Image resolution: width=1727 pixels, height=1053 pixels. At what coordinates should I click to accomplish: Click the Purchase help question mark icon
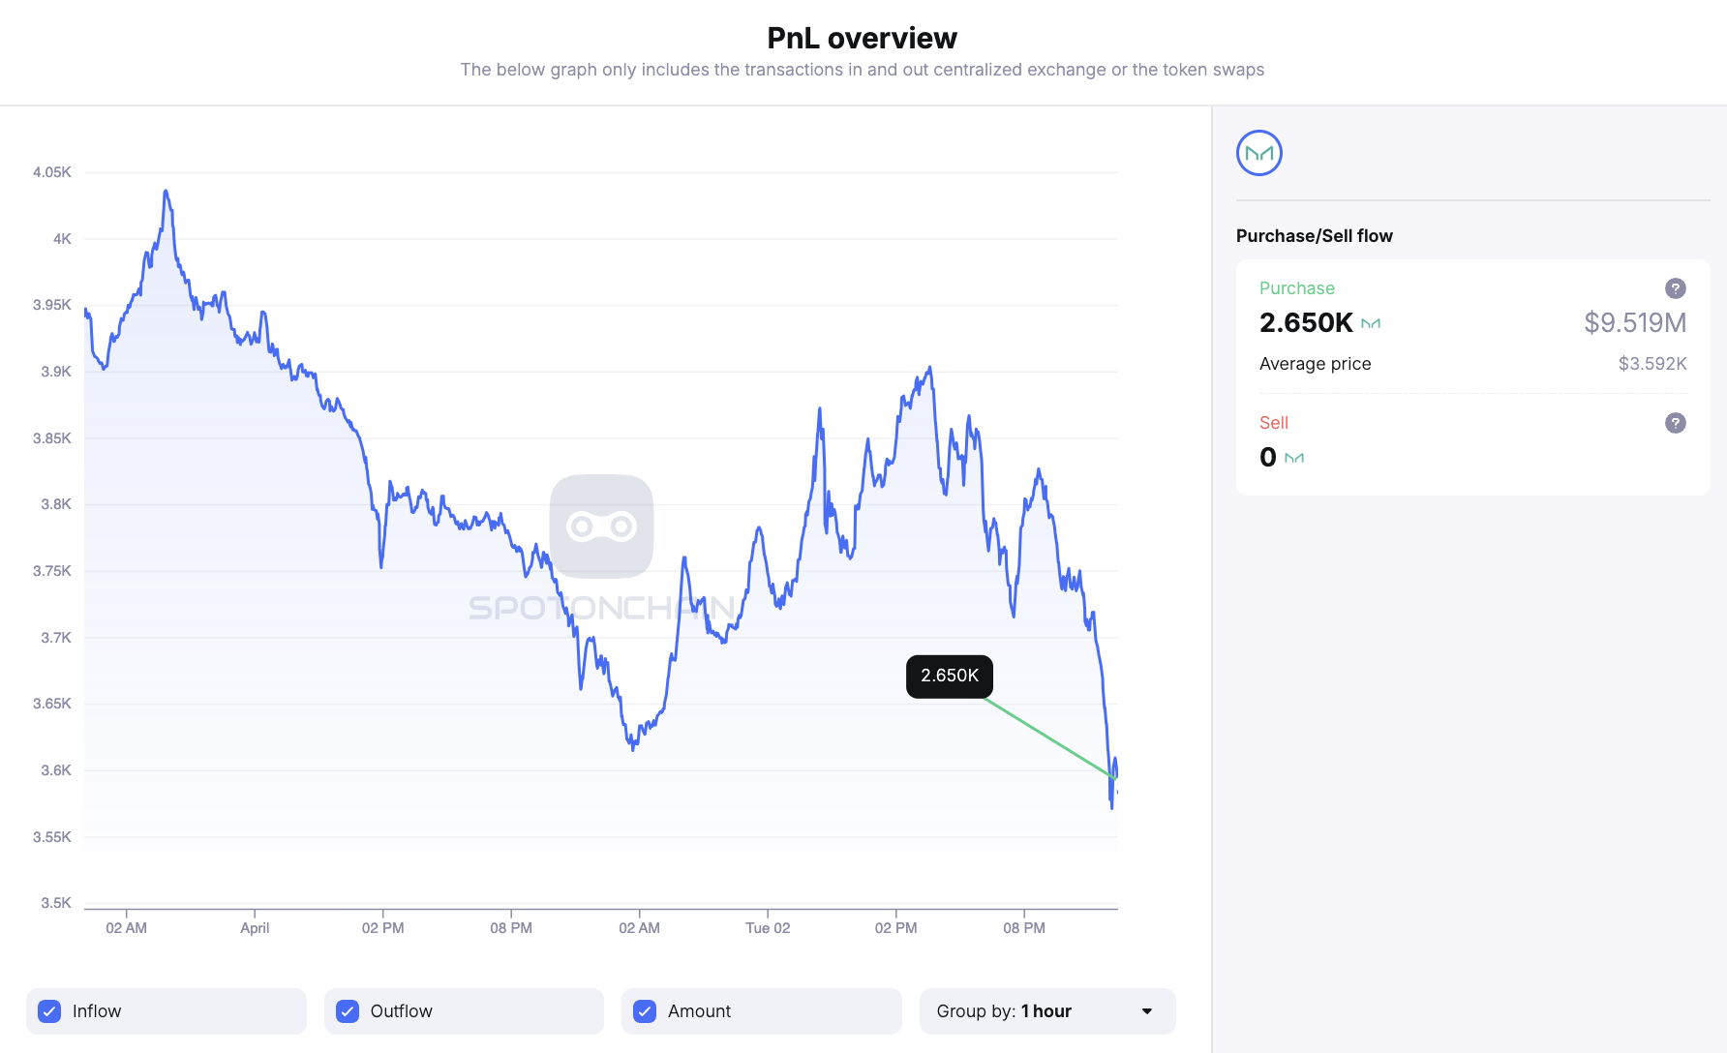tap(1675, 288)
